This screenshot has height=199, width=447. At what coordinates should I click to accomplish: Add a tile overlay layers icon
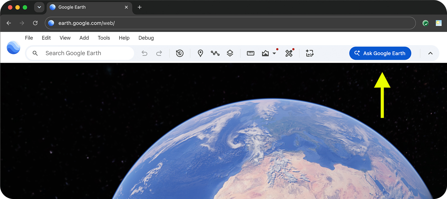[230, 53]
